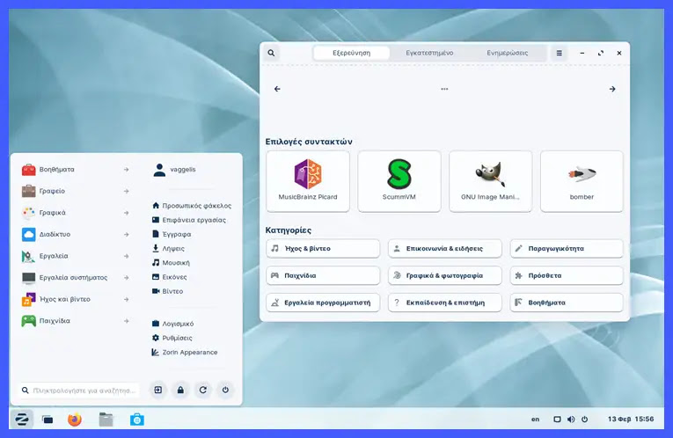The image size is (673, 438).
Task: Open the Παιχνίδια category button
Action: (323, 275)
